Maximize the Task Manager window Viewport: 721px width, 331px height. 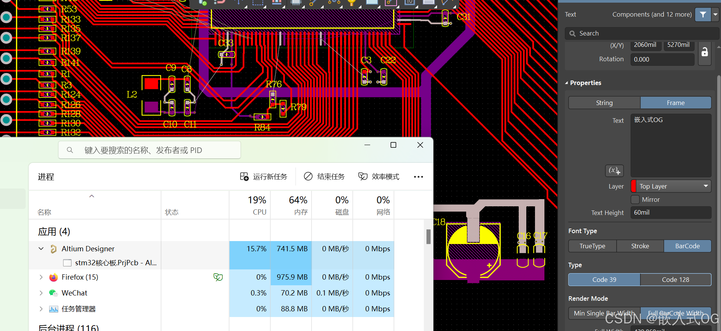pyautogui.click(x=393, y=145)
